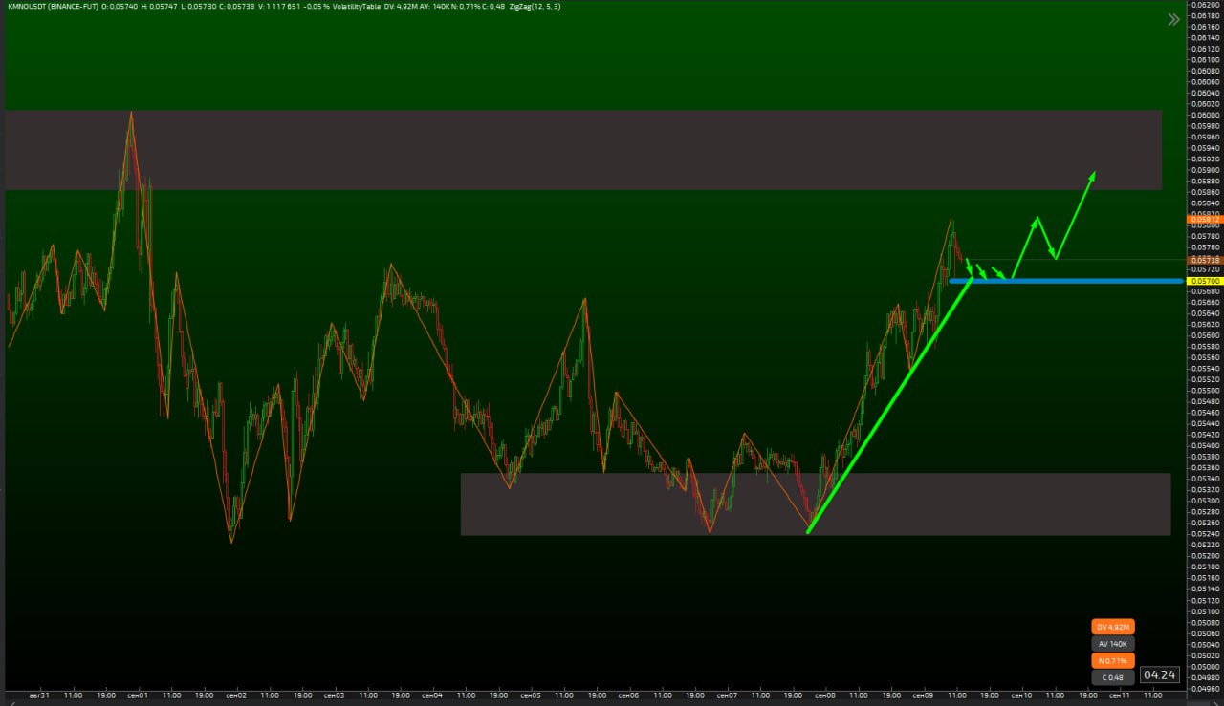Screen dimensions: 1224x706
Task: Click the 0.04960 price axis label
Action: pyautogui.click(x=1206, y=688)
